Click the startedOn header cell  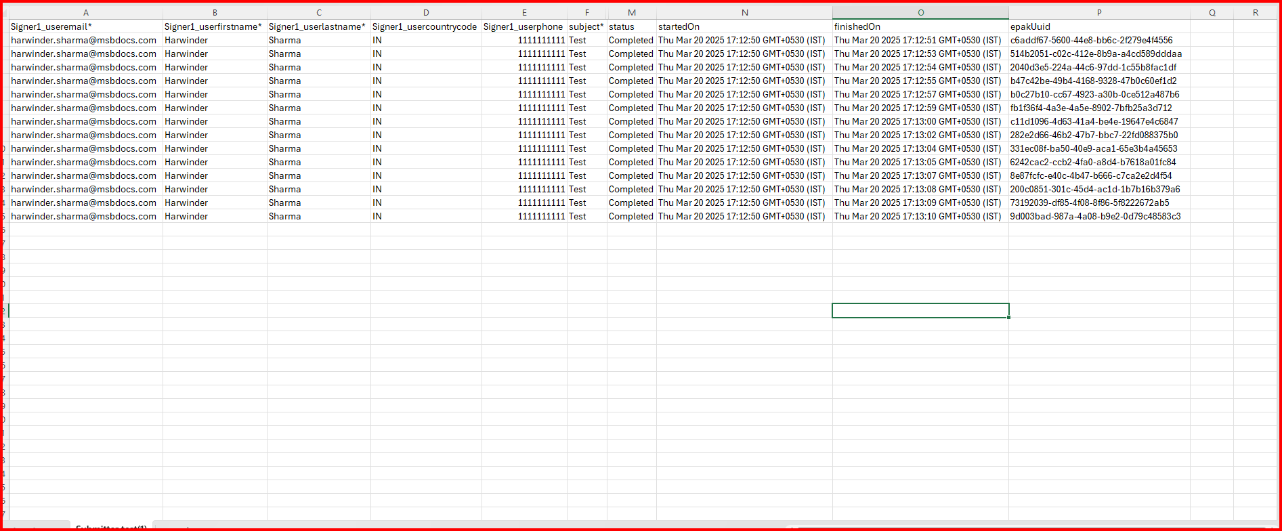coord(679,26)
